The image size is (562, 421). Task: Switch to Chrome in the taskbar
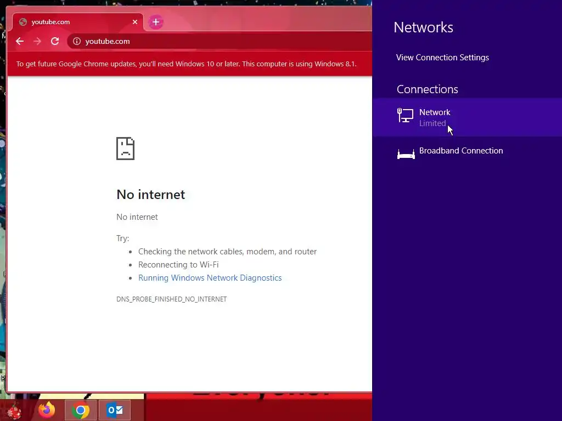(81, 410)
